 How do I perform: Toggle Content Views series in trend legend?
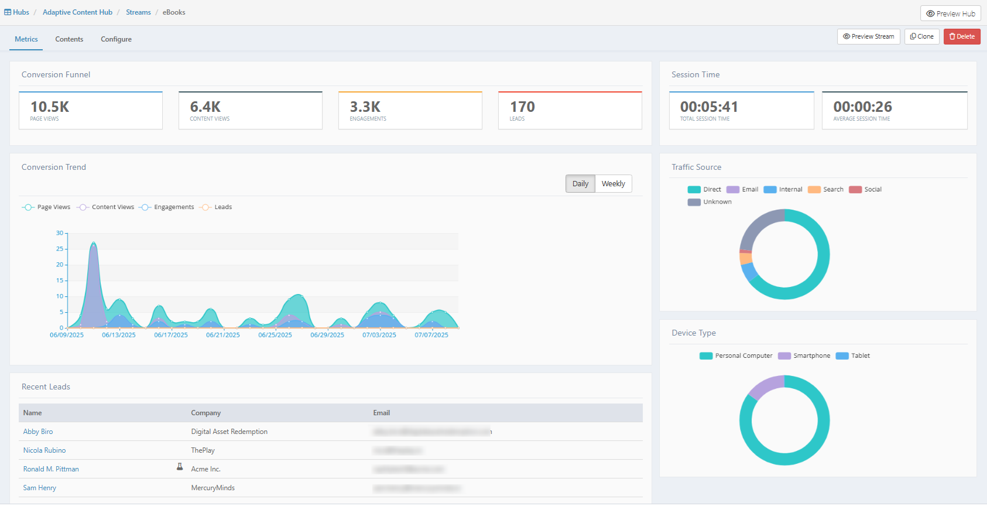(105, 207)
